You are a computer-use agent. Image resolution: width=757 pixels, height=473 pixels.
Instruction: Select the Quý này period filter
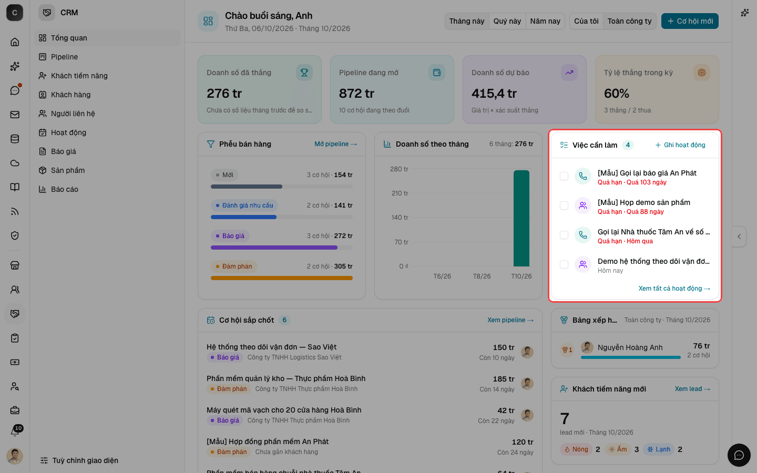(507, 21)
